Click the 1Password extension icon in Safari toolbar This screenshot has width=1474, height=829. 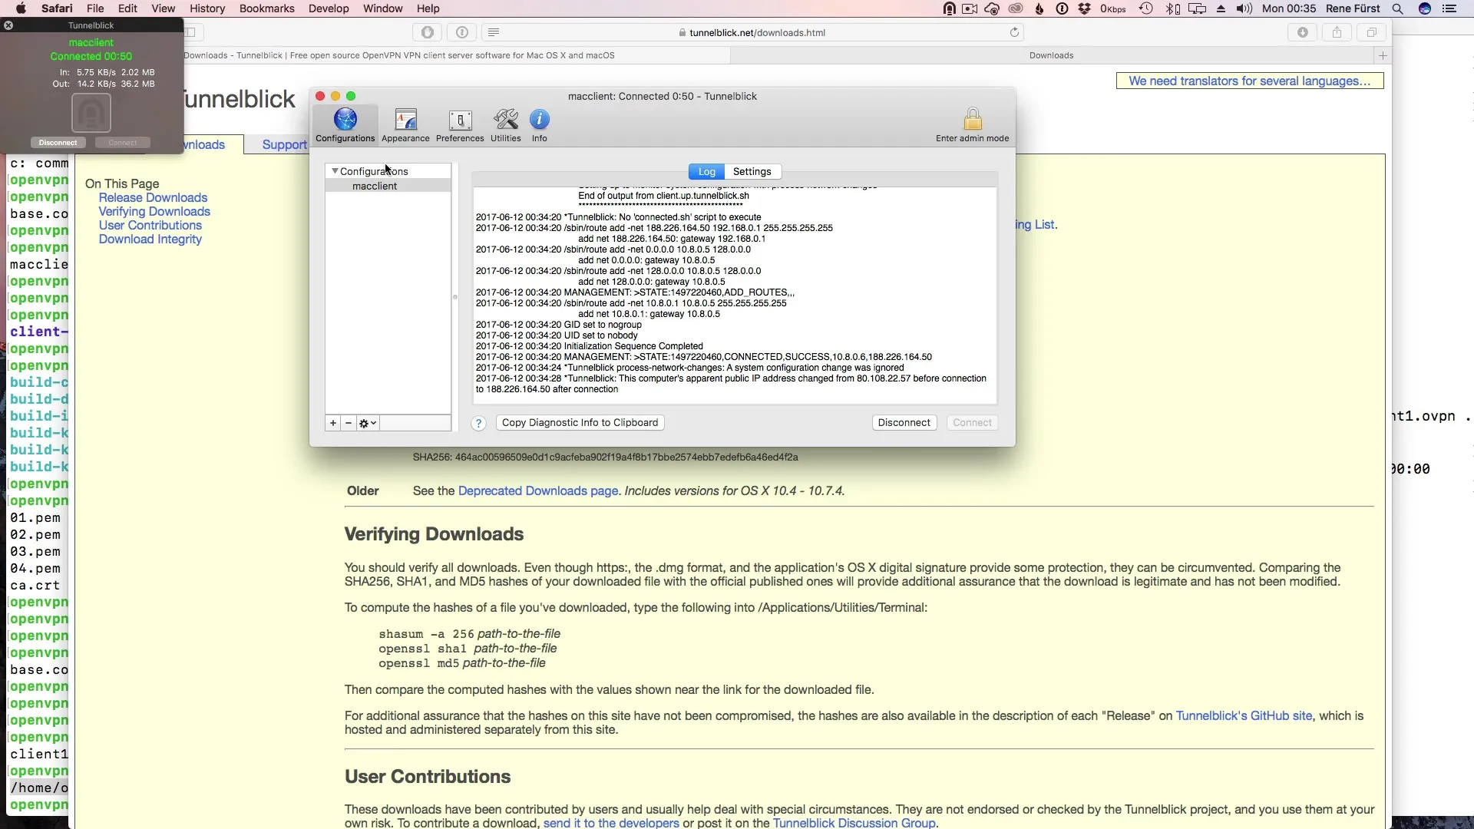[462, 32]
